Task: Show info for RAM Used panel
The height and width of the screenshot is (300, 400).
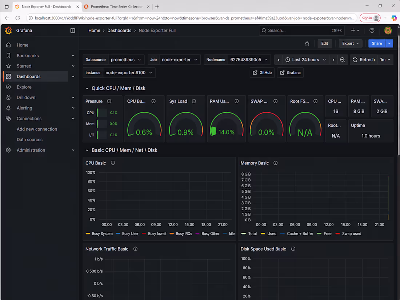Action: pos(237,101)
